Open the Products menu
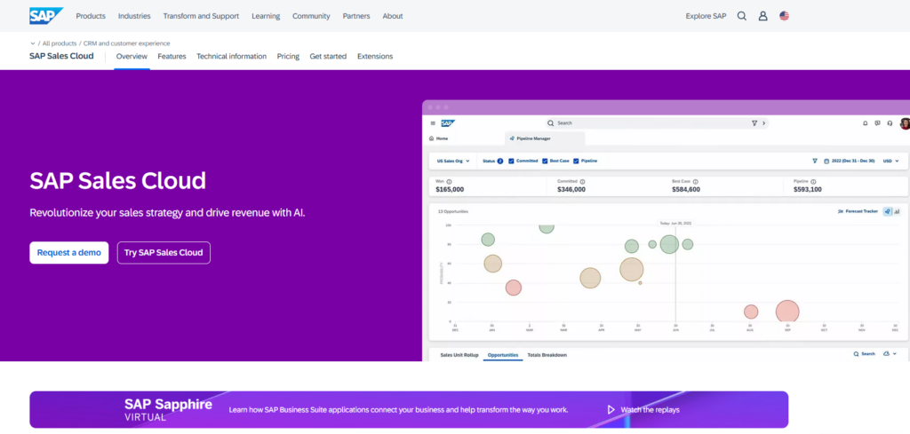This screenshot has height=434, width=910. 91,16
